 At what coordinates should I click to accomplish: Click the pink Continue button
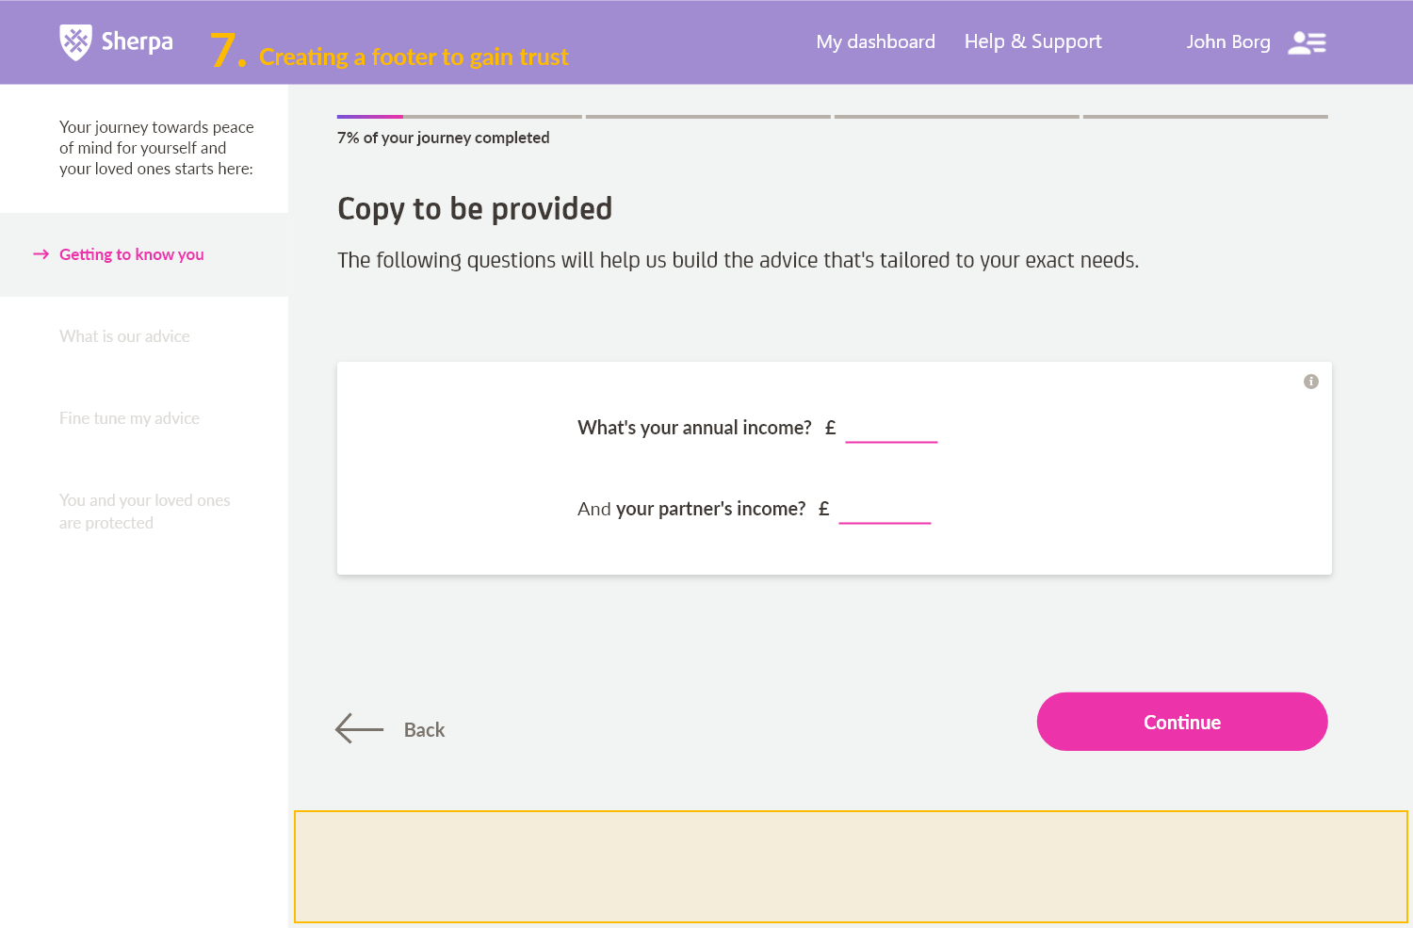coord(1182,722)
